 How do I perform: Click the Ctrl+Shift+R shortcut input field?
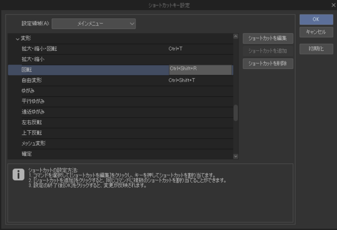[x=200, y=70]
